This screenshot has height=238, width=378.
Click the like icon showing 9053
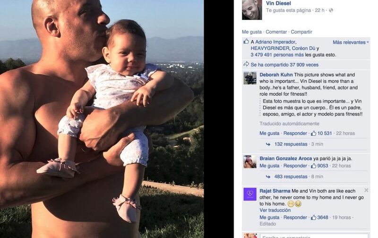[313, 166]
